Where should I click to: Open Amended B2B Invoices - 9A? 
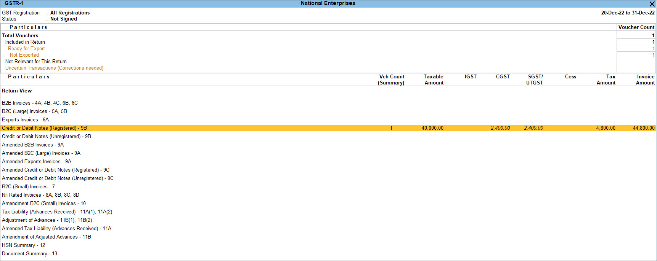pyautogui.click(x=33, y=145)
